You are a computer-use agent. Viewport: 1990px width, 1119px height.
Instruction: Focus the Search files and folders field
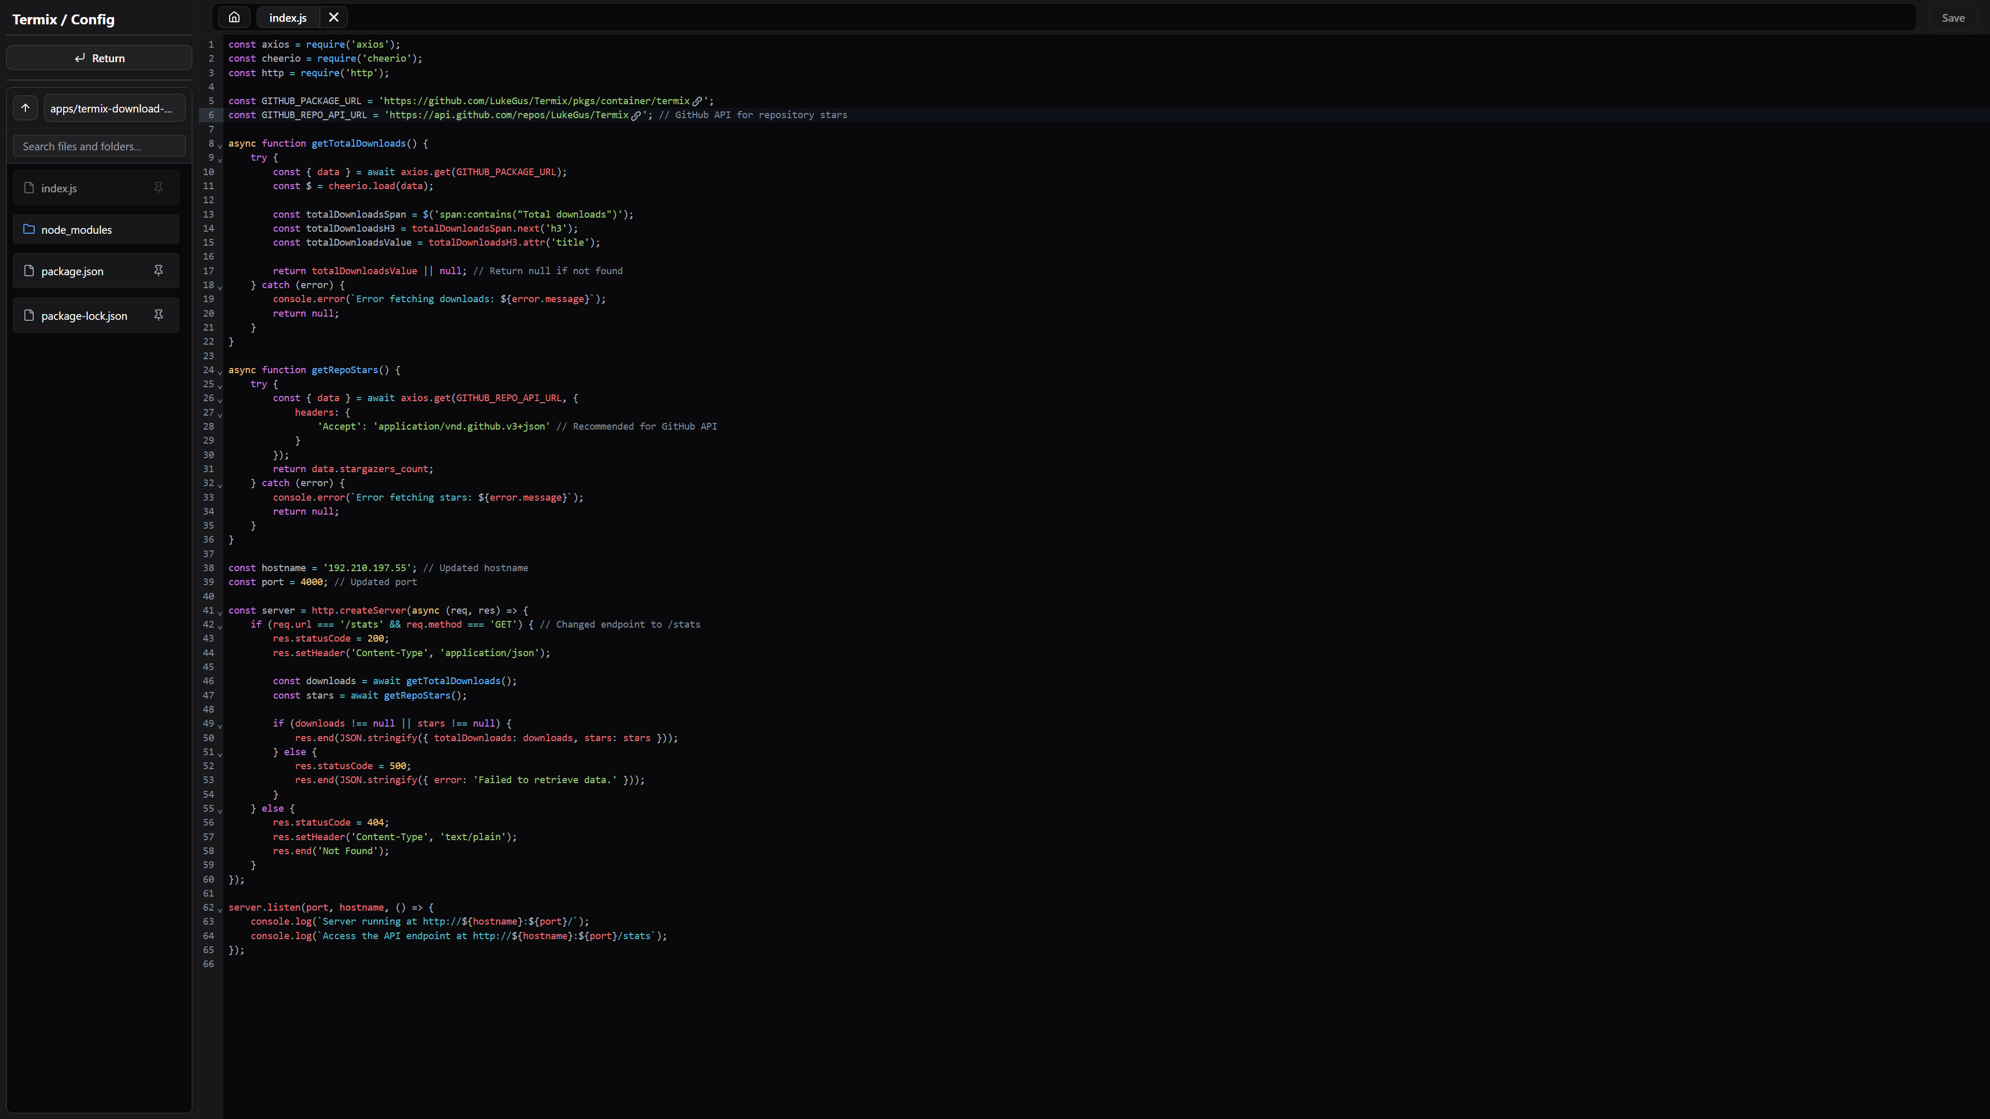coord(99,146)
